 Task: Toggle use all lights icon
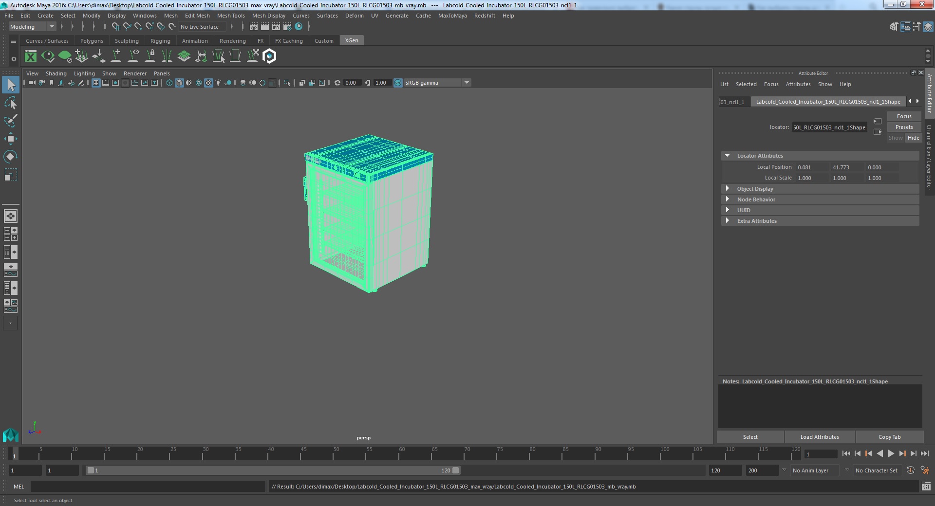point(218,83)
